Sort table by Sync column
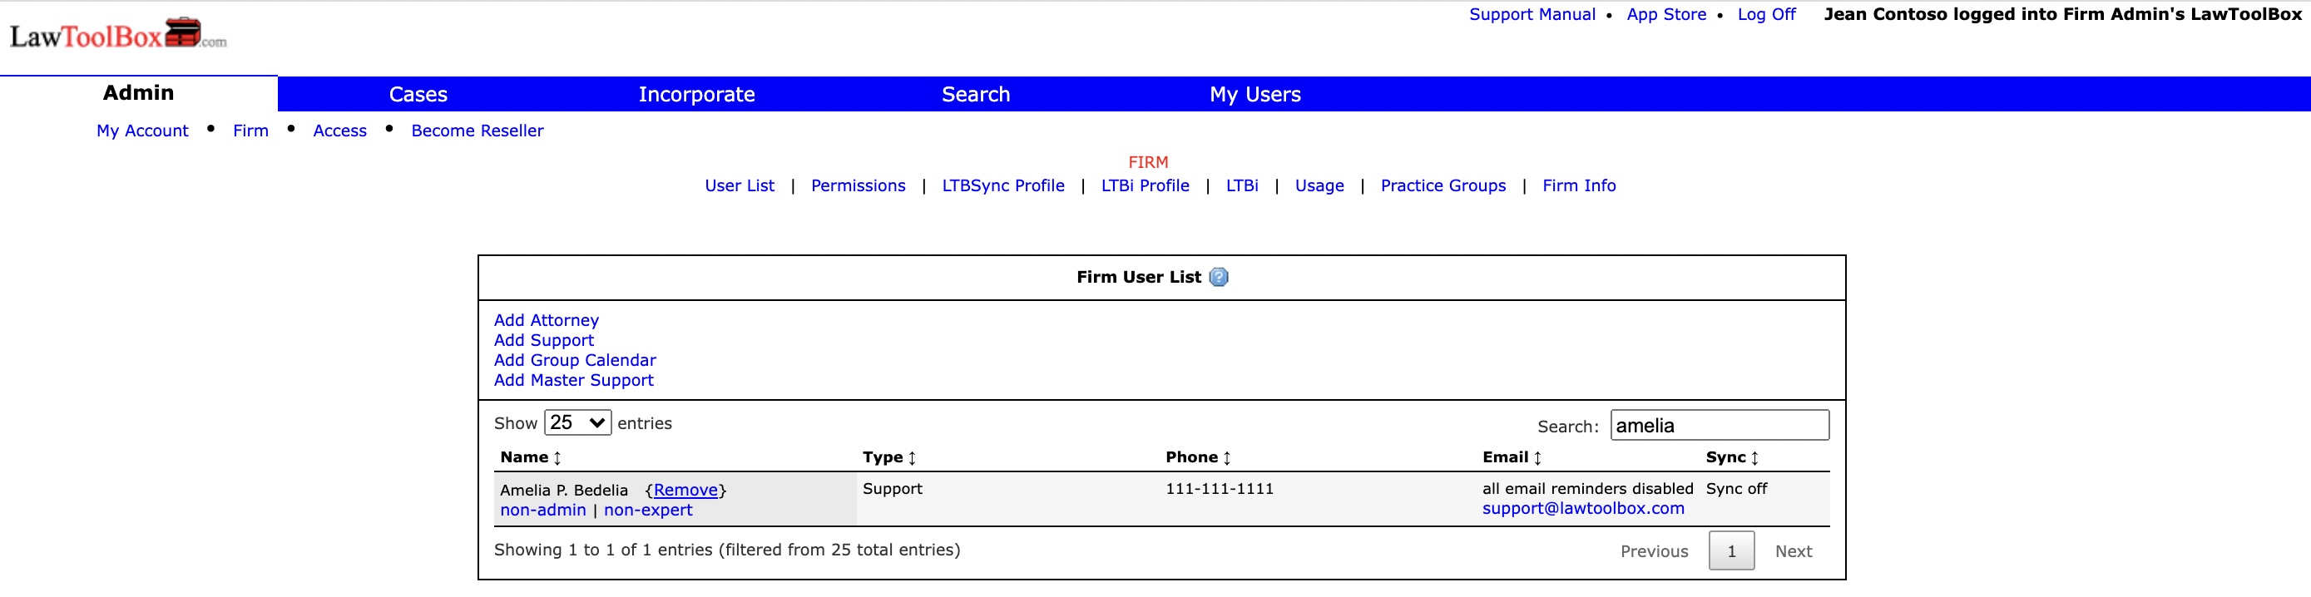The width and height of the screenshot is (2311, 597). pyautogui.click(x=1731, y=457)
